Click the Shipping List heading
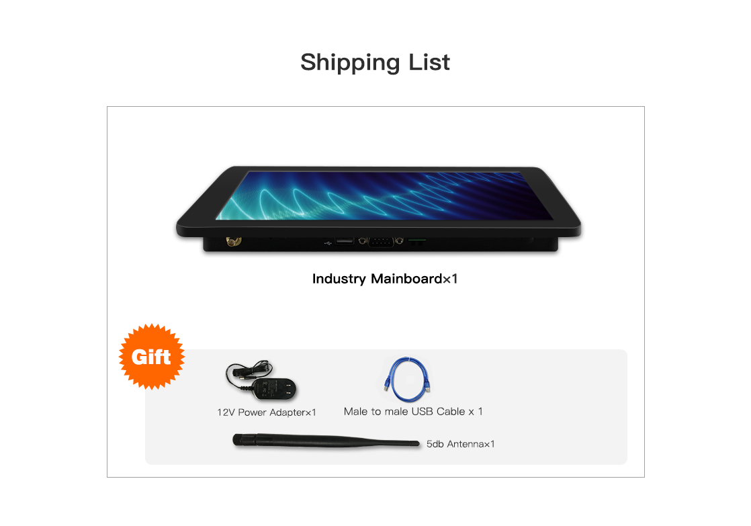The image size is (751, 526). [x=375, y=62]
